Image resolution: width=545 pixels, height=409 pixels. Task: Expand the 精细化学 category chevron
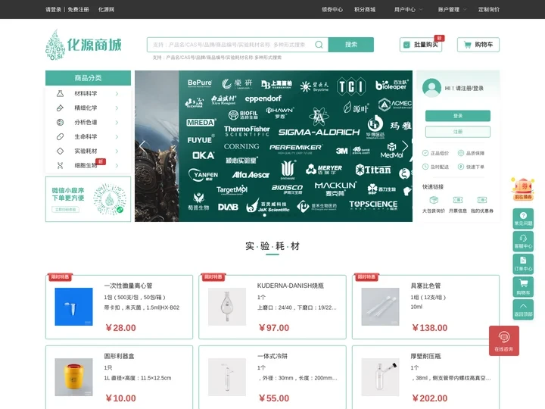click(x=117, y=108)
